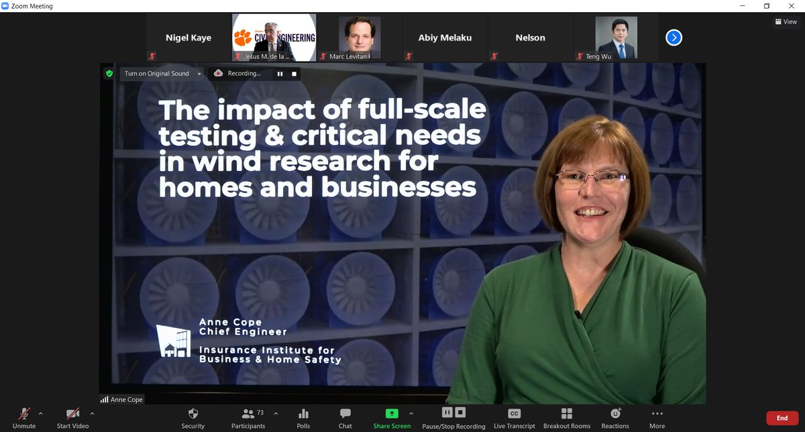This screenshot has width=805, height=432.
Task: Click Turn on Original Sound
Action: tap(157, 74)
